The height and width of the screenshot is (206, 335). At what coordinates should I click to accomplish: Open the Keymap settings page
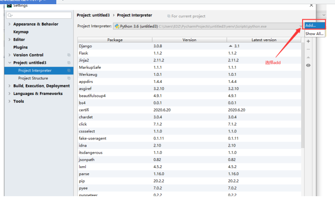point(21,32)
